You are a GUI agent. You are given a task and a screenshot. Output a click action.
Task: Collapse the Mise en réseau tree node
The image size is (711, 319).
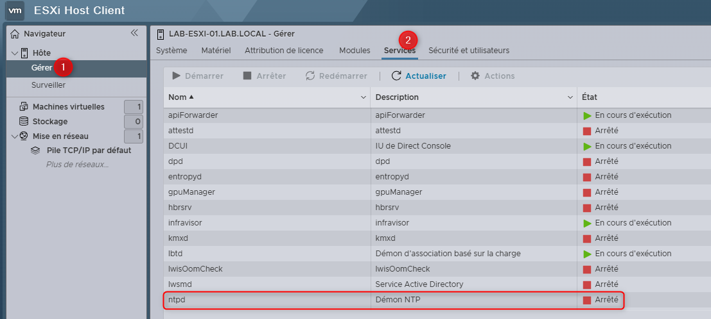pyautogui.click(x=15, y=136)
